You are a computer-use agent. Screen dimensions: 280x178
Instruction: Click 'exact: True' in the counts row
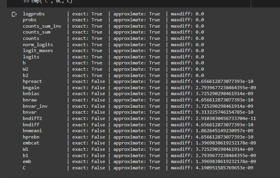(87, 38)
